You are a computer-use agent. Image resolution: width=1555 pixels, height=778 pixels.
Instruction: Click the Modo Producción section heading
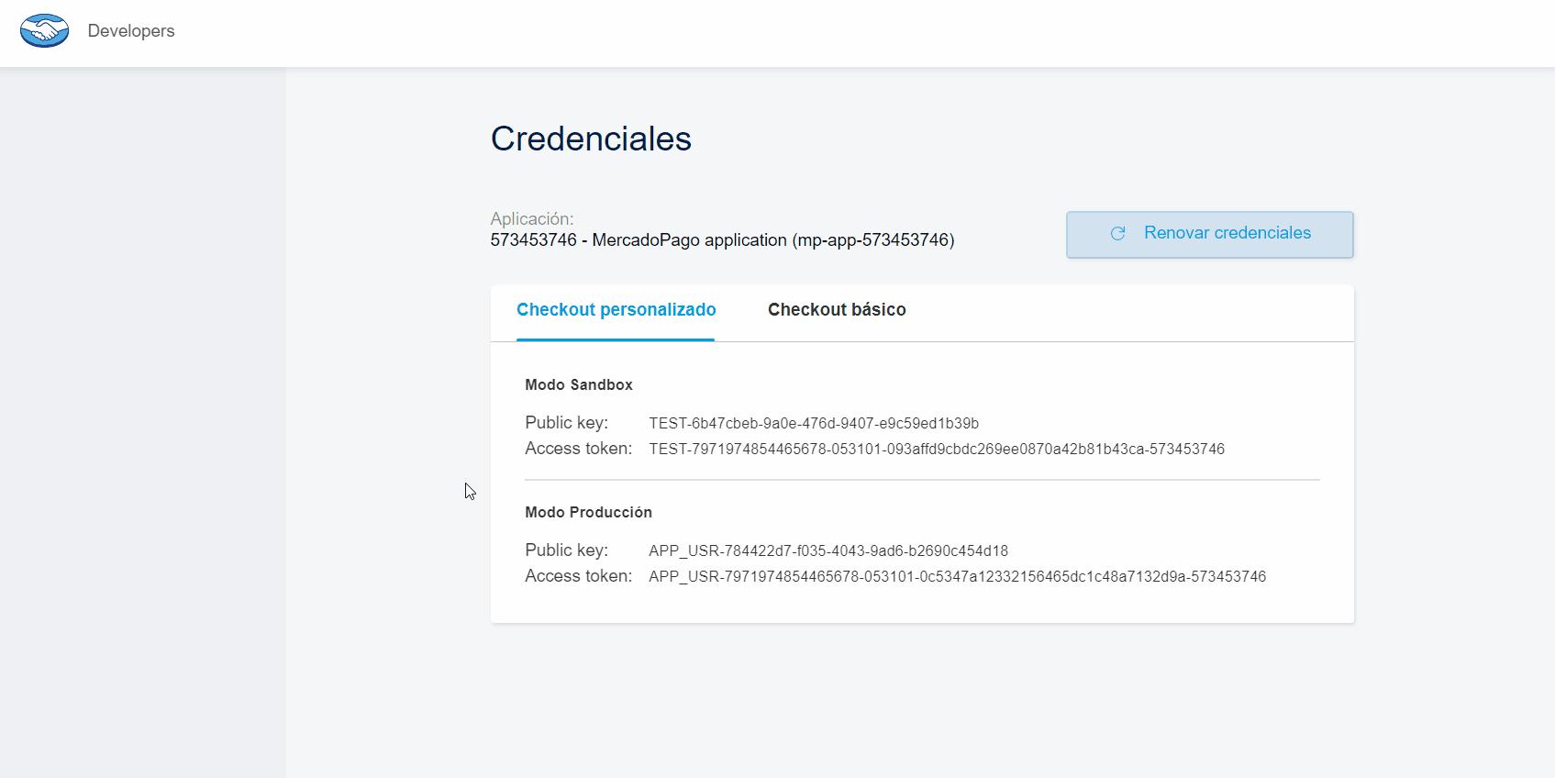pos(588,513)
